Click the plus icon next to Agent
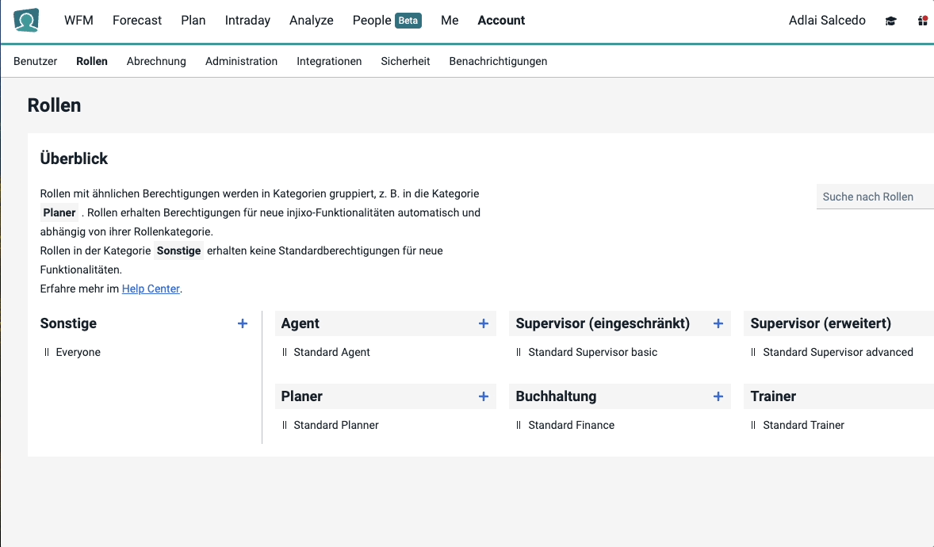934x547 pixels. click(x=483, y=323)
